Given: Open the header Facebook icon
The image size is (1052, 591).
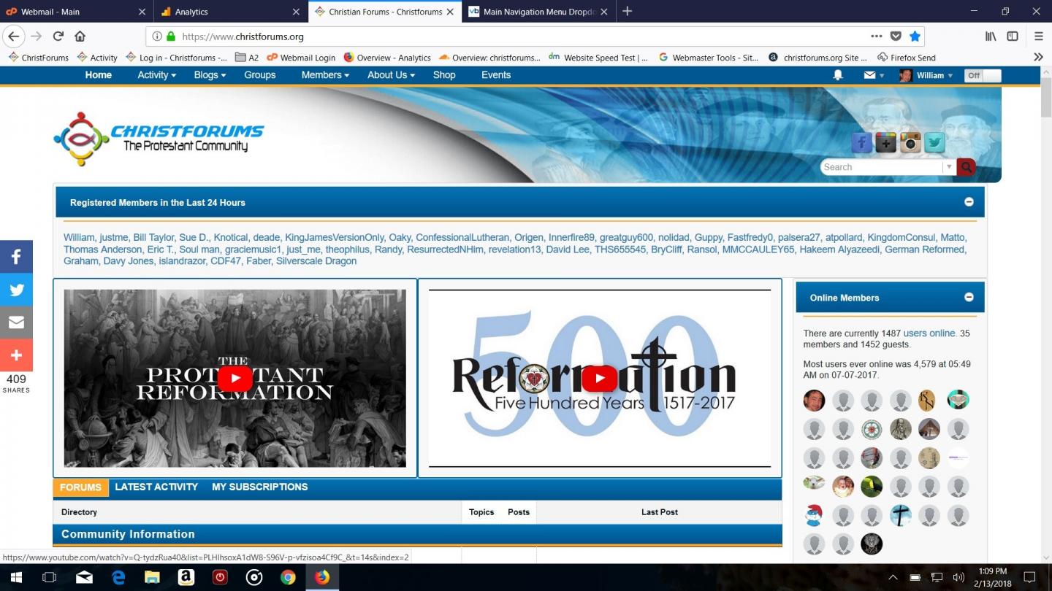Looking at the screenshot, I should click(862, 143).
